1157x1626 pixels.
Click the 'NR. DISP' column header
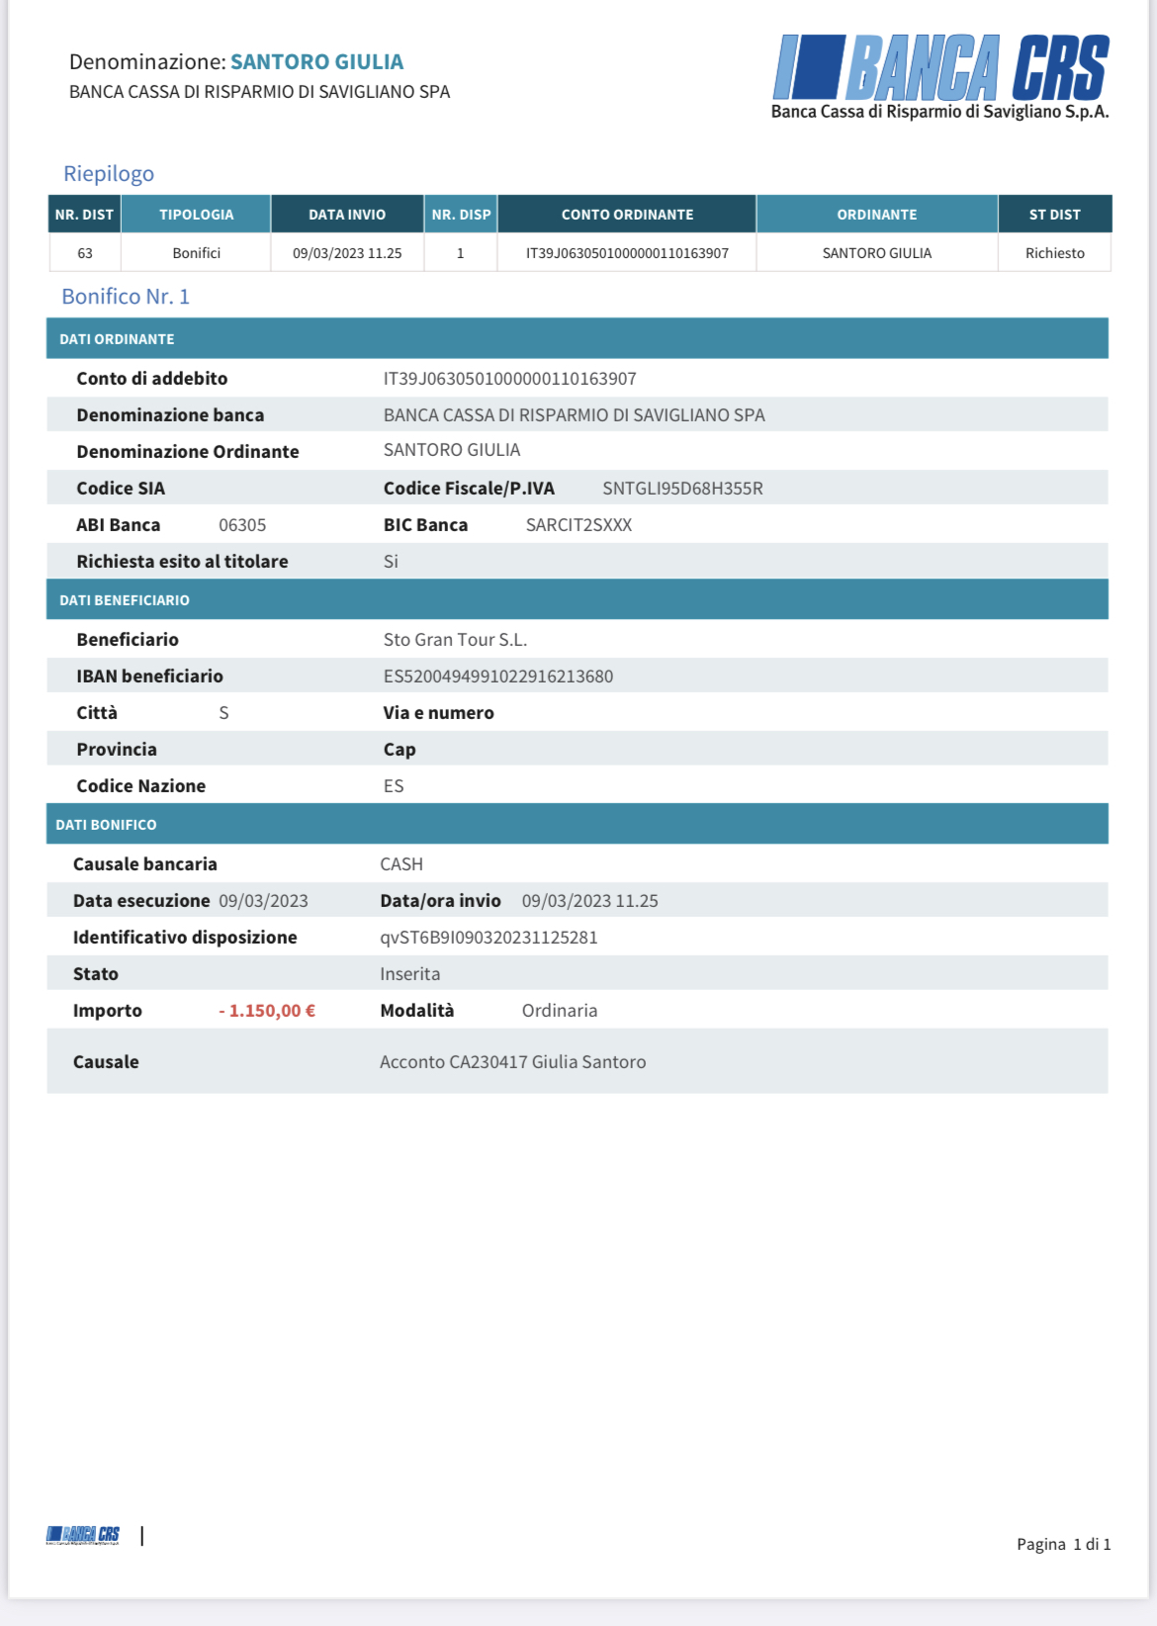click(x=461, y=214)
